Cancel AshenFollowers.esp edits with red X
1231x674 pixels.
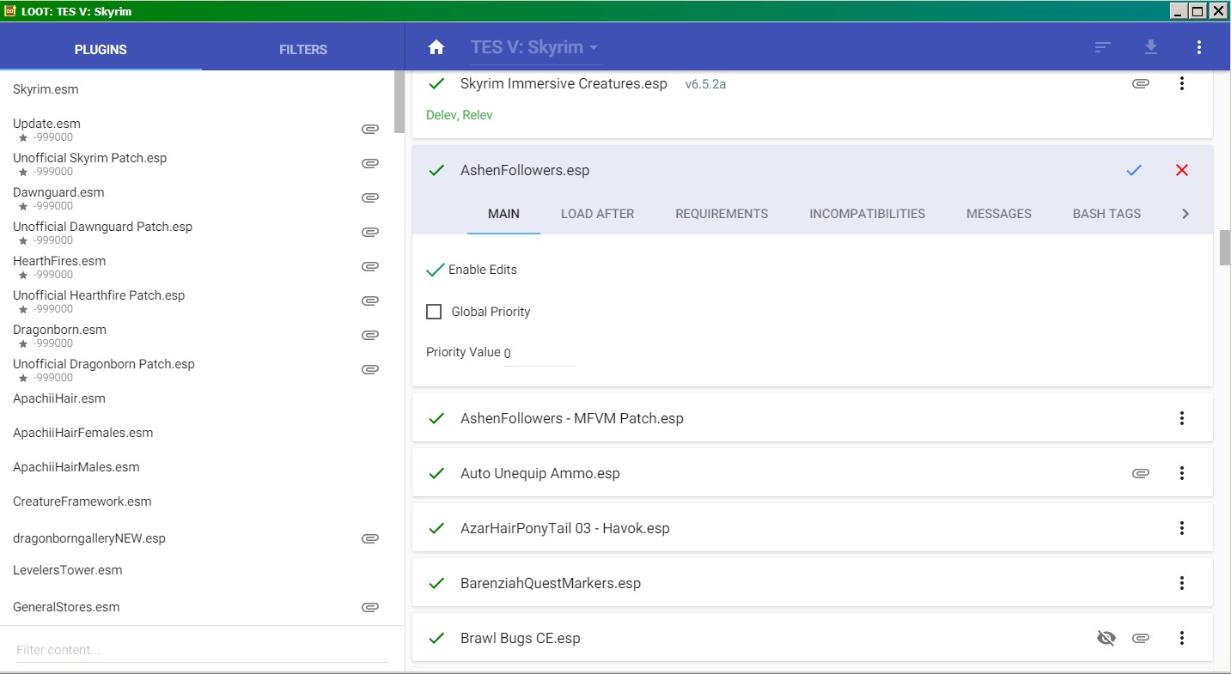coord(1182,170)
